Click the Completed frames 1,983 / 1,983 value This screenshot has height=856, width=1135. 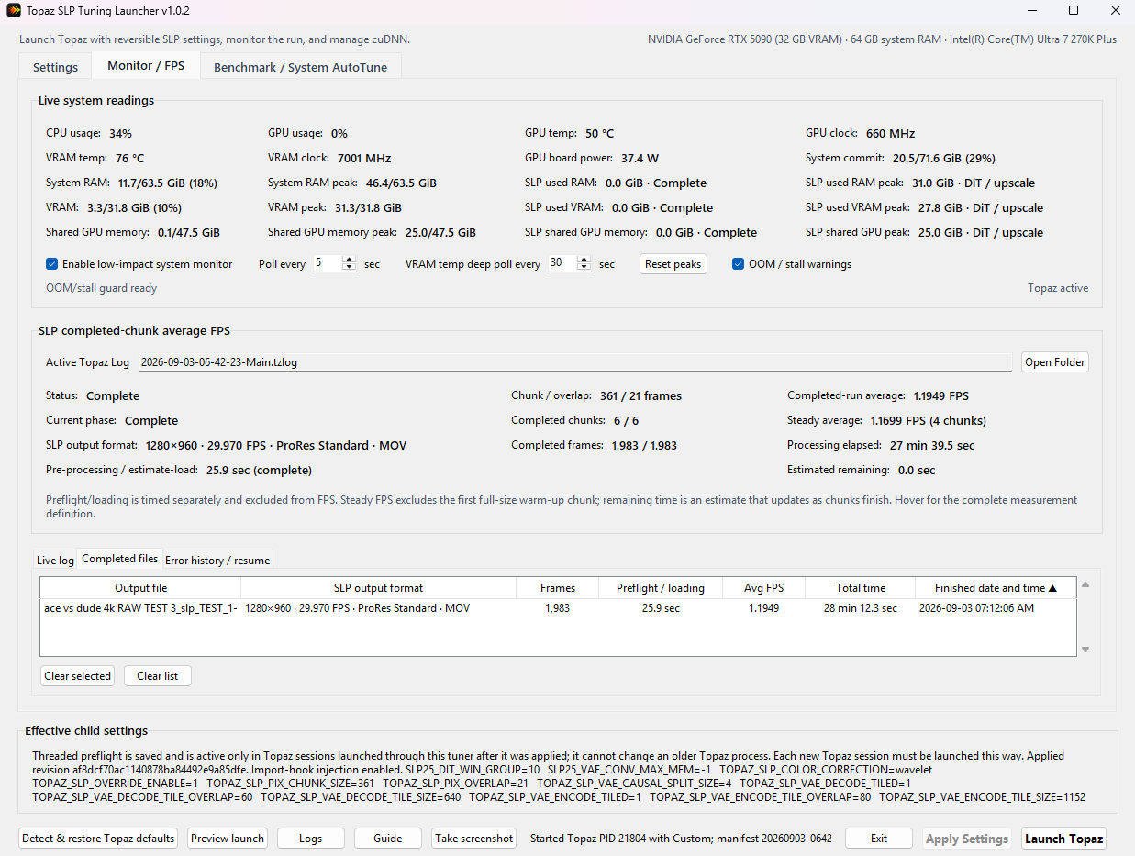click(643, 446)
